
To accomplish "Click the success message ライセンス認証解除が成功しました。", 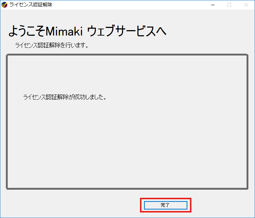I will (x=65, y=97).
